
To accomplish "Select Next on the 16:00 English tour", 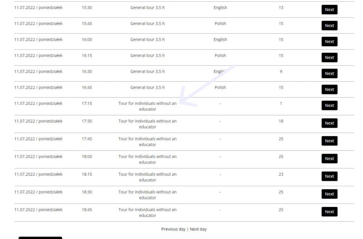I will (329, 41).
